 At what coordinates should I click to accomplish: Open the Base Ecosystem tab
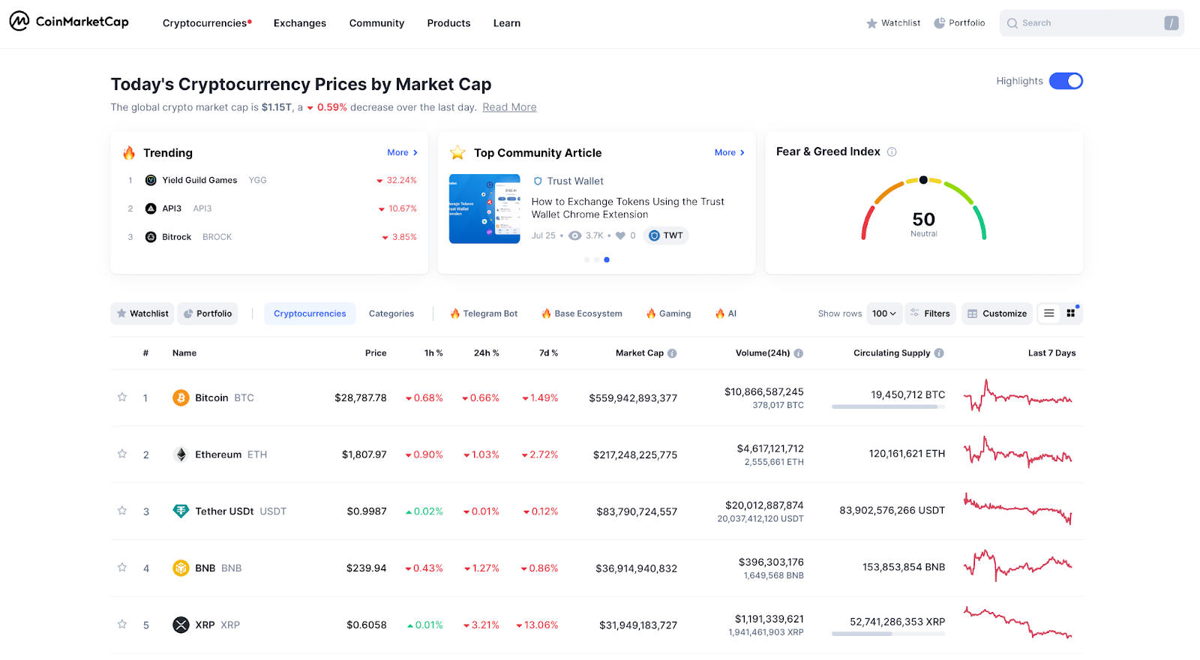[582, 313]
